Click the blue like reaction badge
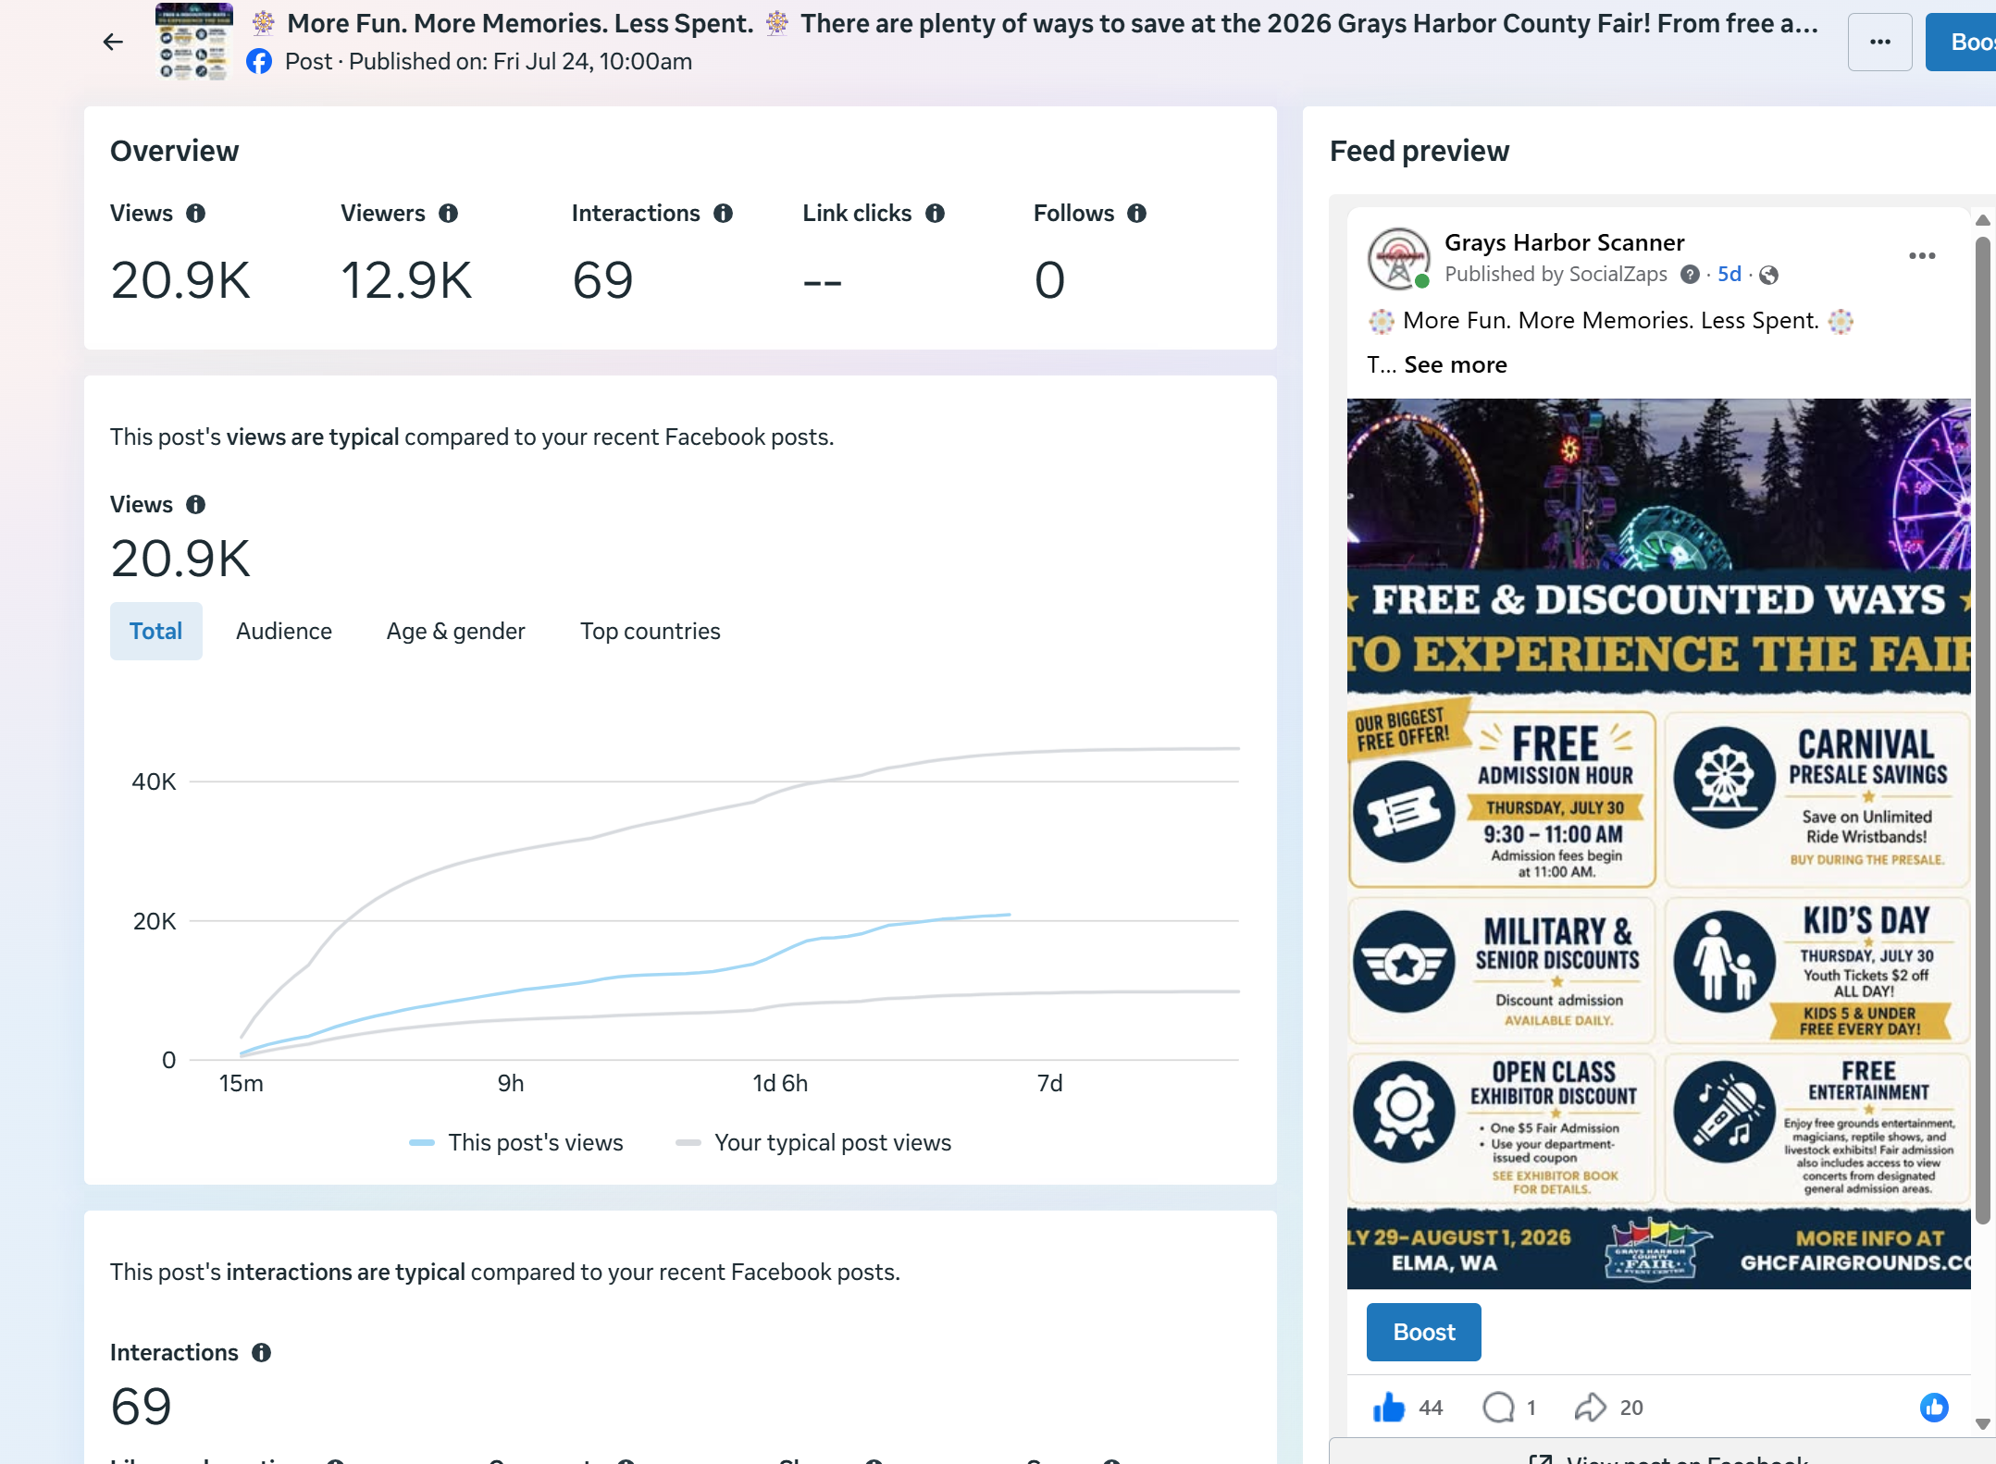 1933,1408
